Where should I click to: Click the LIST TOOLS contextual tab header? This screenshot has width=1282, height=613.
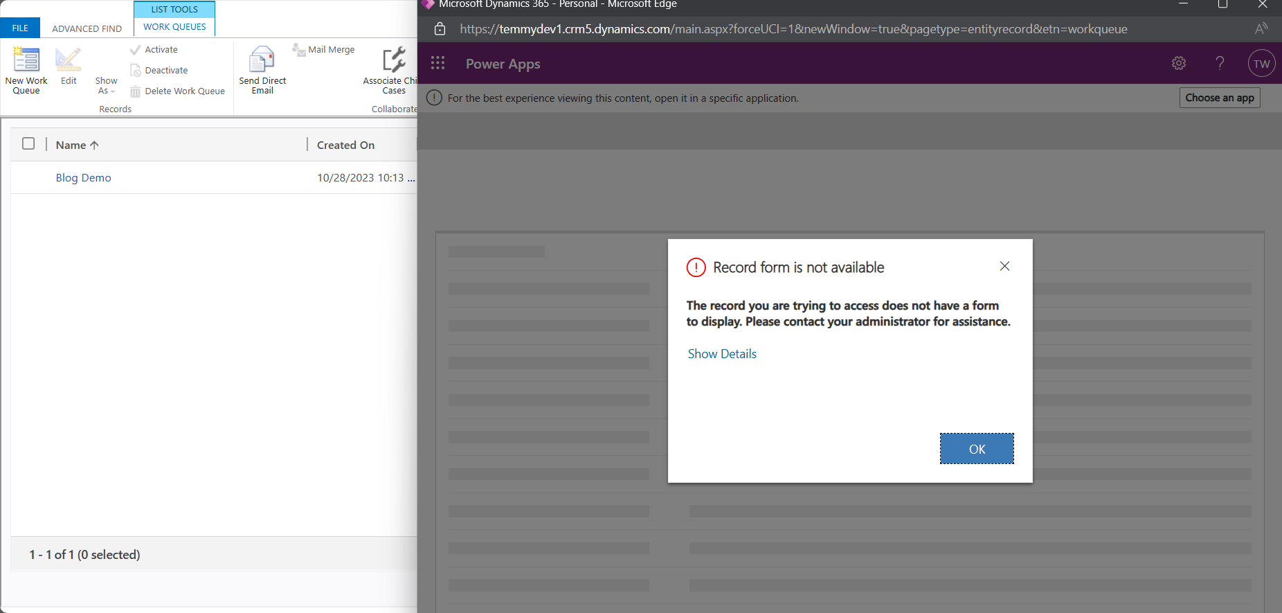[174, 10]
